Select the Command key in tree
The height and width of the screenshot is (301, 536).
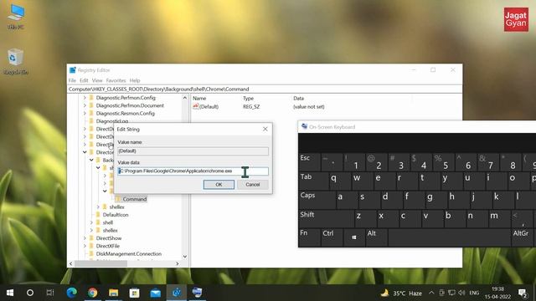pyautogui.click(x=135, y=199)
